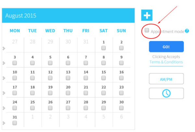Viewport: 195px width, 132px height.
Task: Check the box under day 22
Action: [103, 93]
